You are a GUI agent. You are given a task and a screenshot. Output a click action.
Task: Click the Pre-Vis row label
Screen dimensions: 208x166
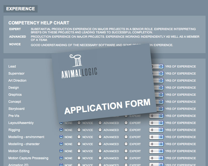point(14,116)
